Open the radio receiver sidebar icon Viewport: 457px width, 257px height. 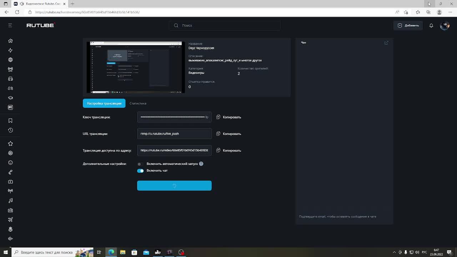(10, 210)
